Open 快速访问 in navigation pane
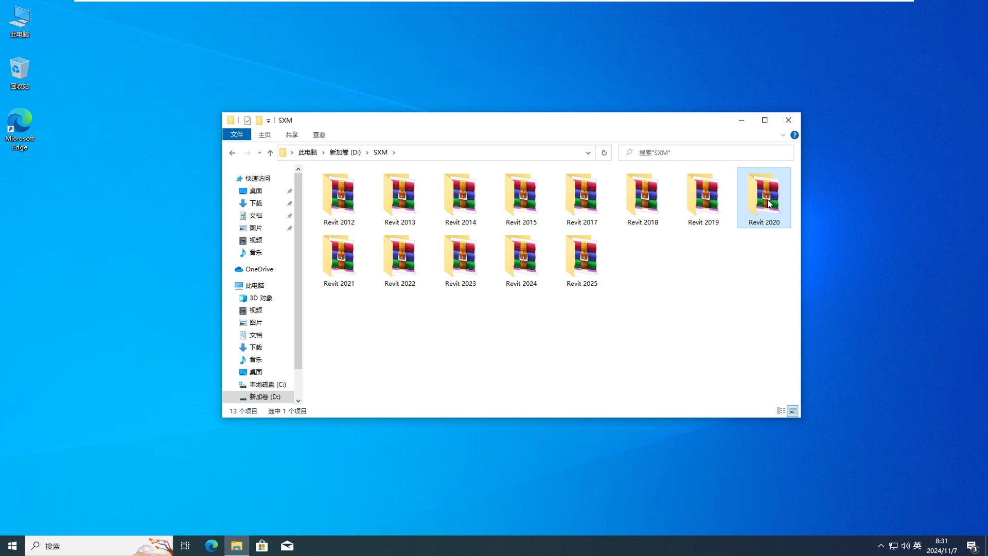 258,179
